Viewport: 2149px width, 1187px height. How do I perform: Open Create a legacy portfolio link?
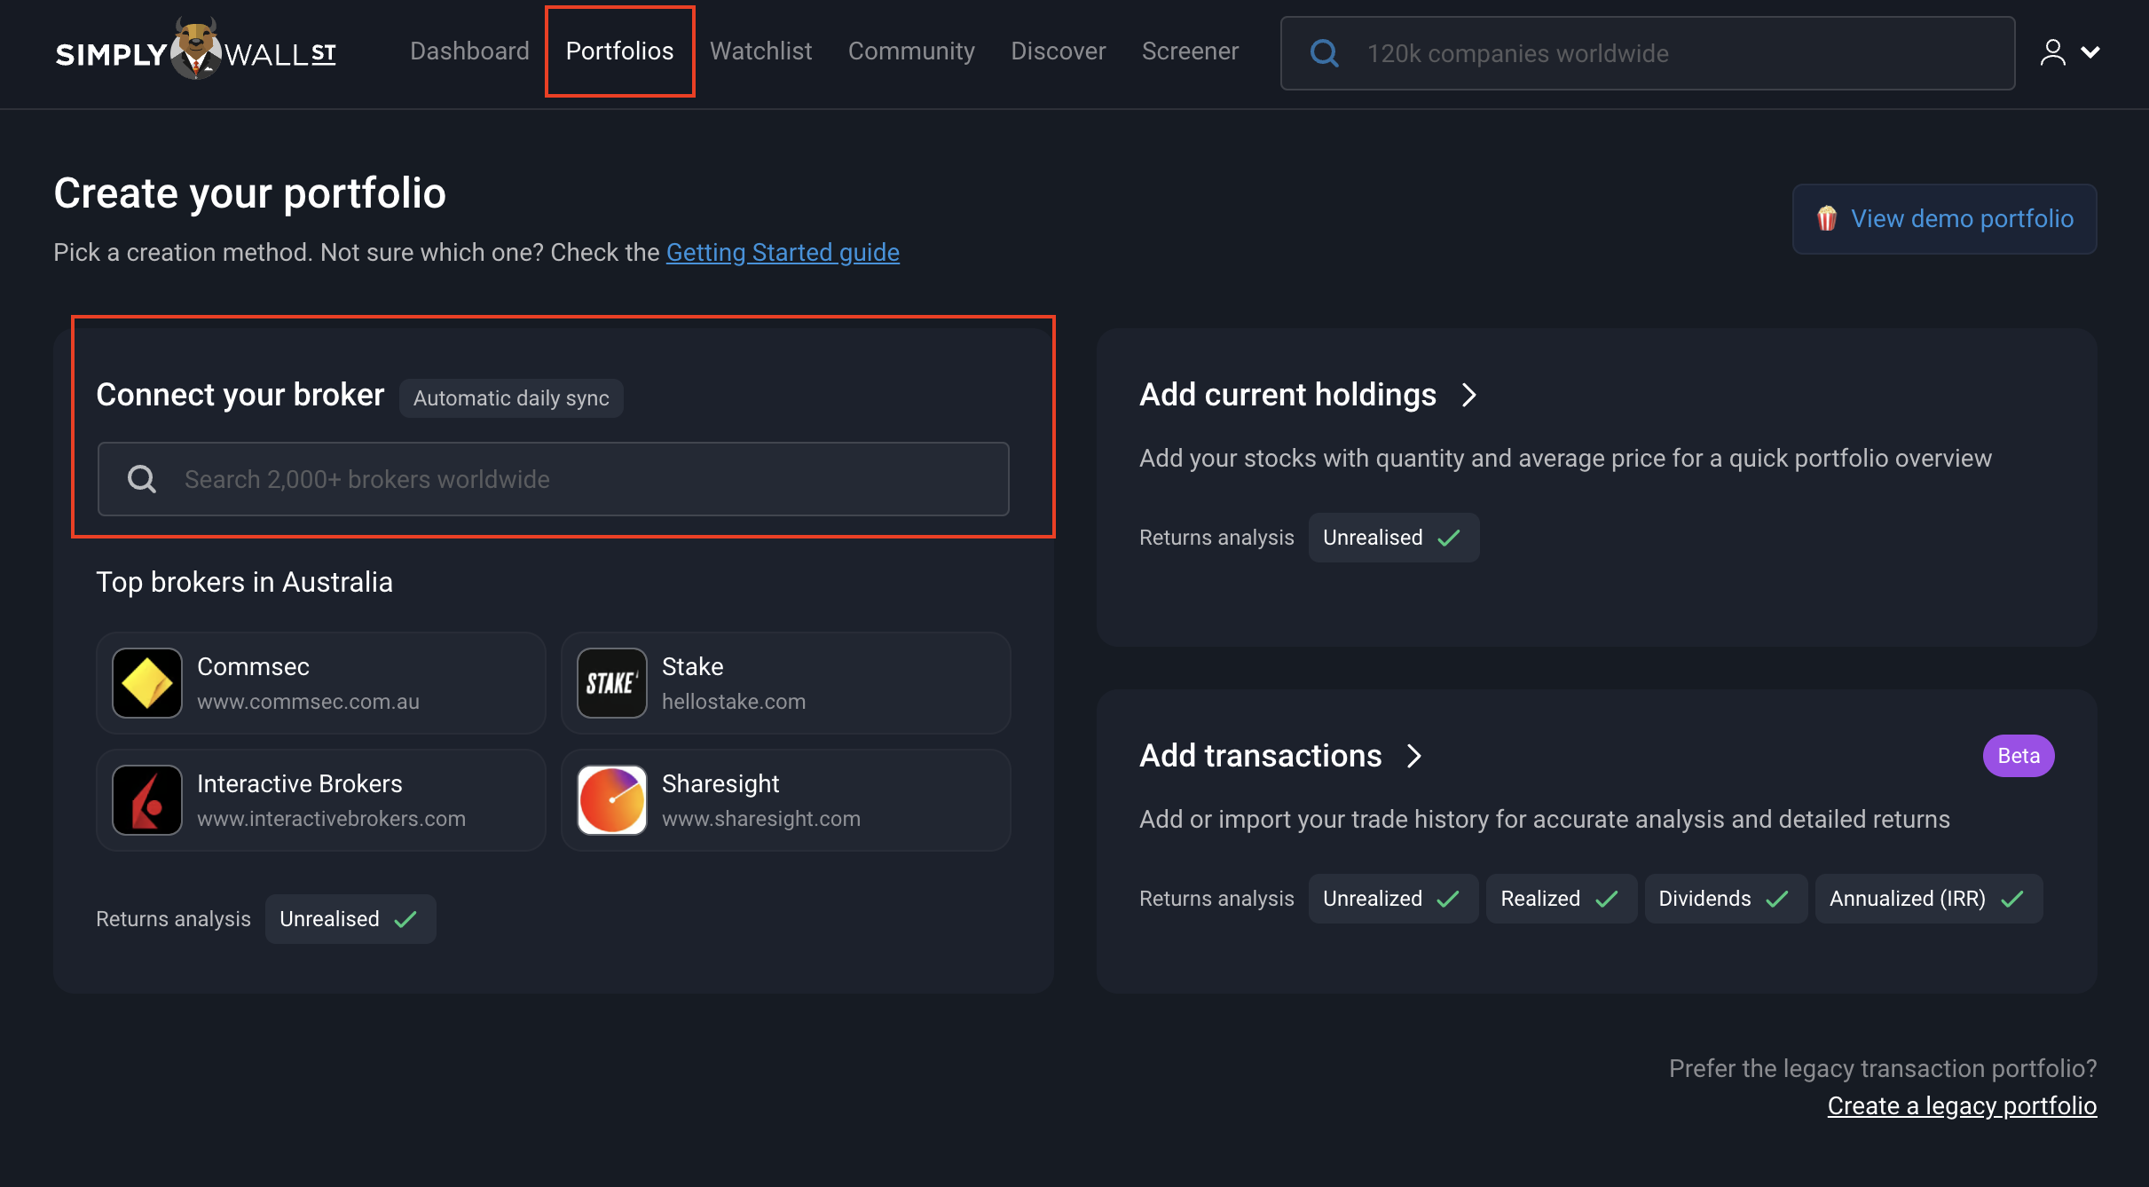tap(1962, 1106)
